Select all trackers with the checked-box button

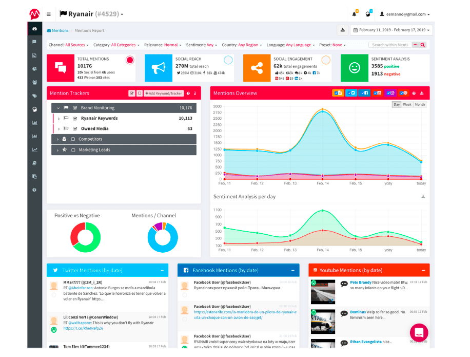coord(132,93)
